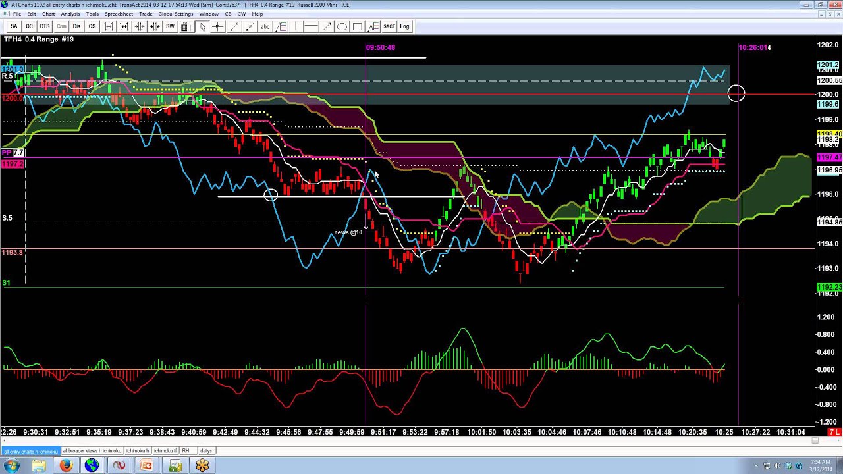843x474 pixels.
Task: Open the Tools menu
Action: click(92, 14)
